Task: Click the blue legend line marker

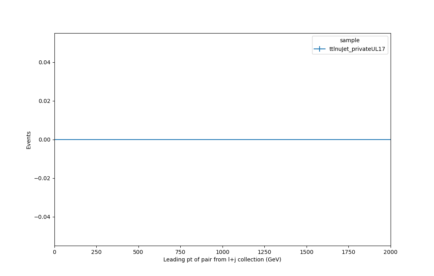Action: click(x=320, y=49)
